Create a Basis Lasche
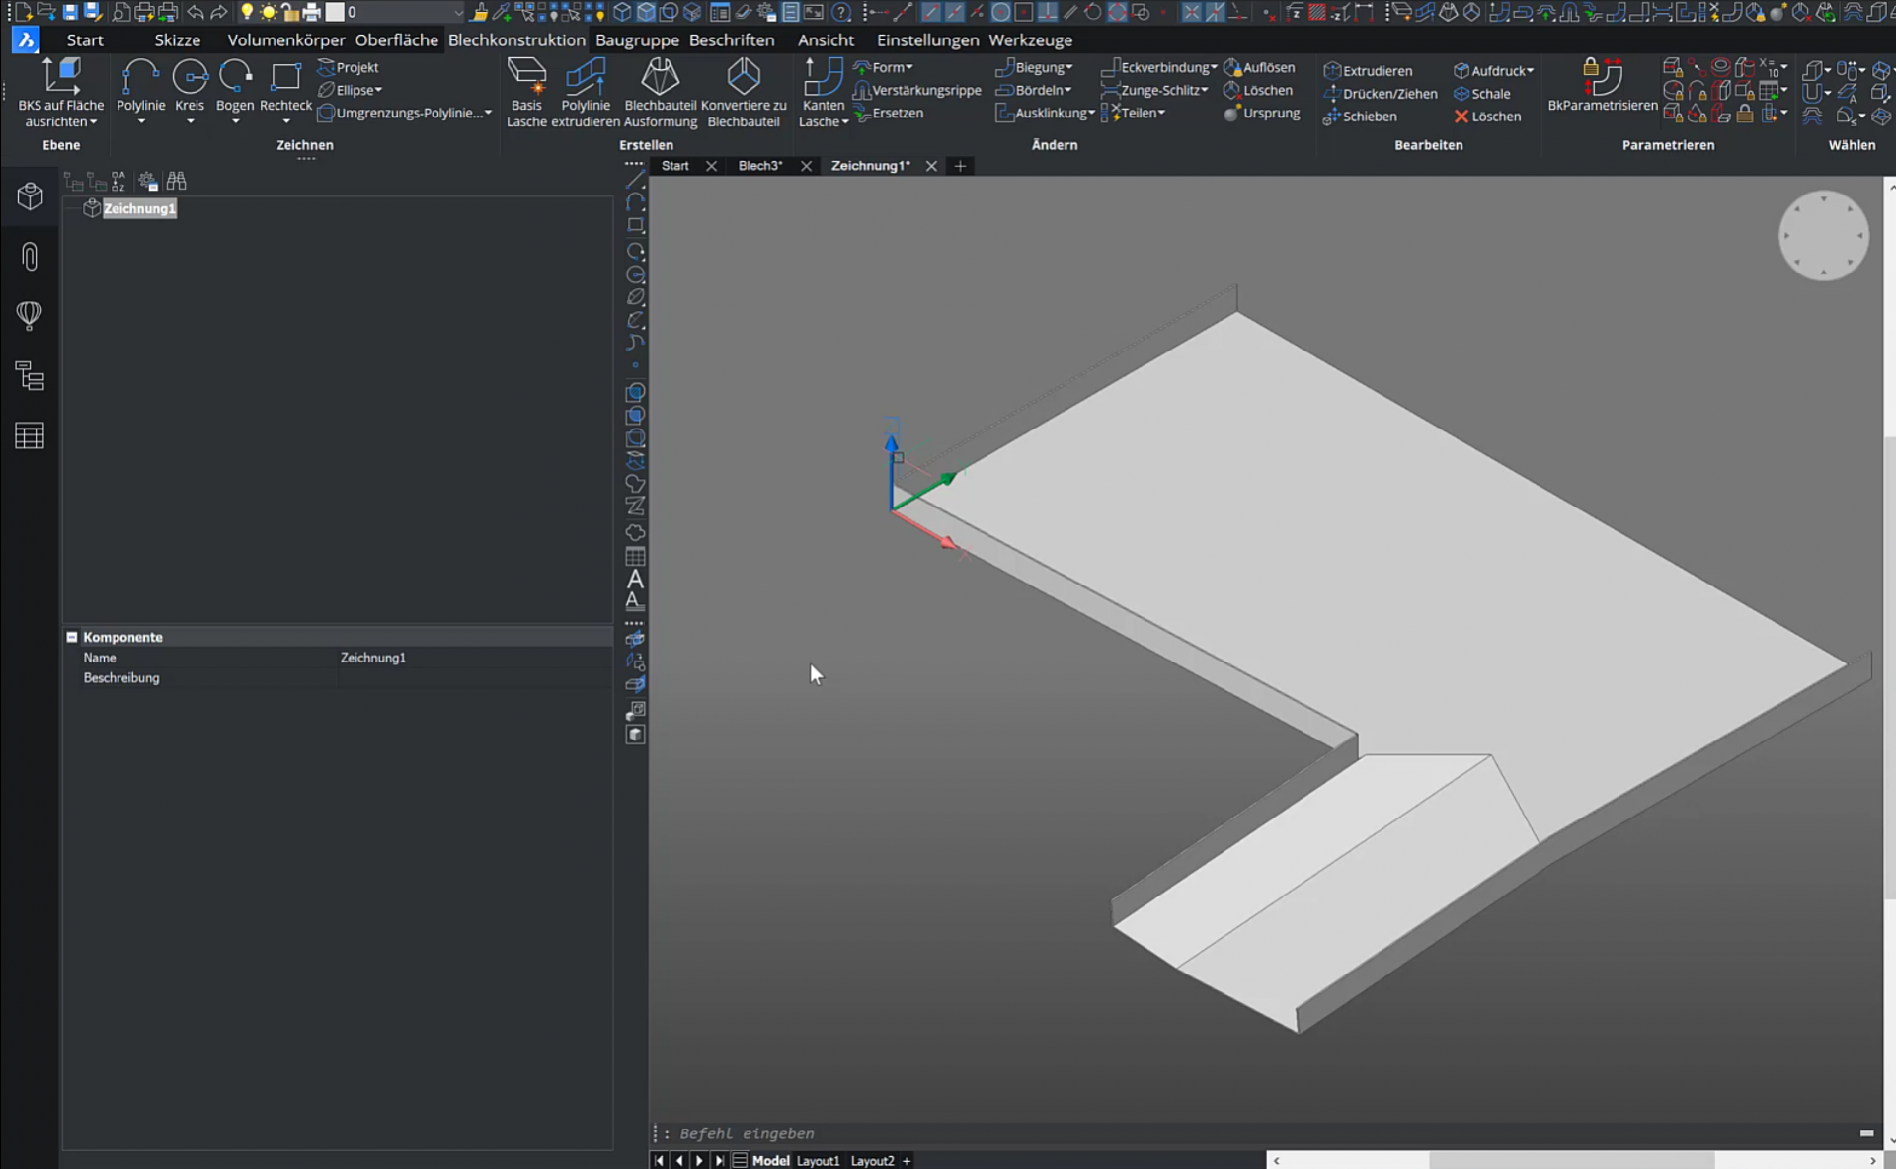The height and width of the screenshot is (1169, 1896). pos(526,93)
